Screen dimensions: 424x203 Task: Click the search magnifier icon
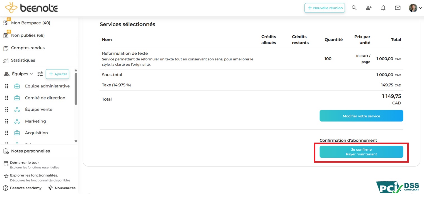tap(354, 8)
